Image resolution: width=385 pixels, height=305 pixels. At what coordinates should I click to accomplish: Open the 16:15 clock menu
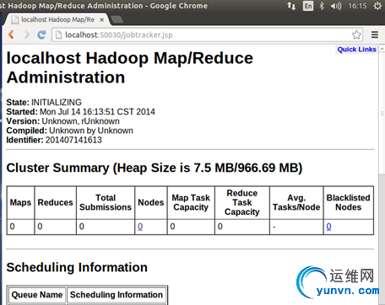tap(357, 6)
